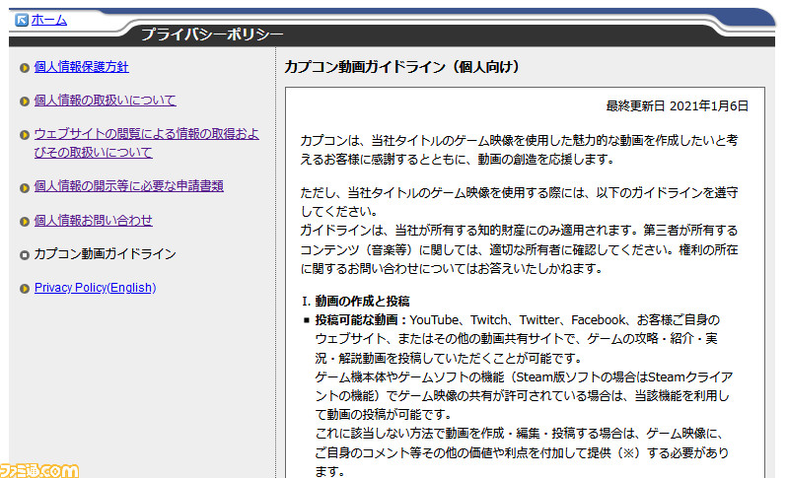Click the paragraph starting ただし、当社タイトル
Image resolution: width=787 pixels, height=478 pixels.
(x=519, y=202)
